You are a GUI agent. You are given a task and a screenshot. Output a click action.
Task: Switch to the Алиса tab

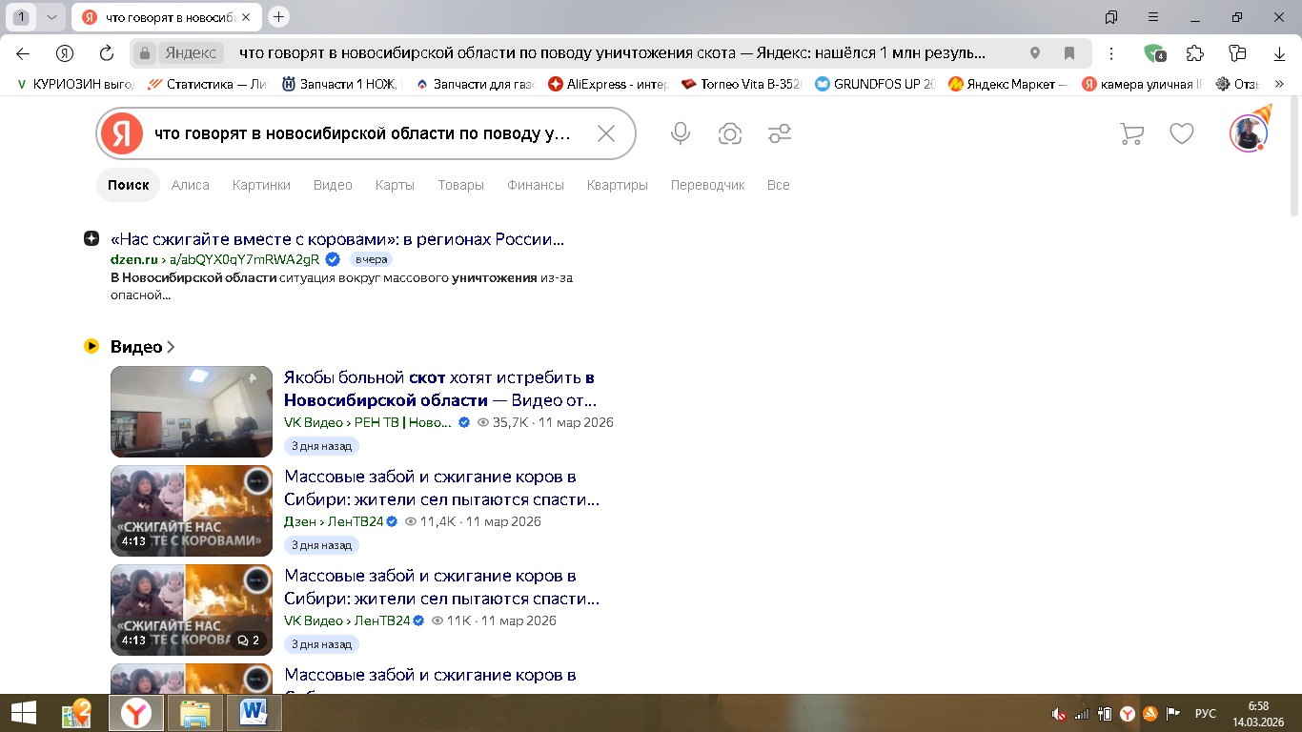[191, 185]
